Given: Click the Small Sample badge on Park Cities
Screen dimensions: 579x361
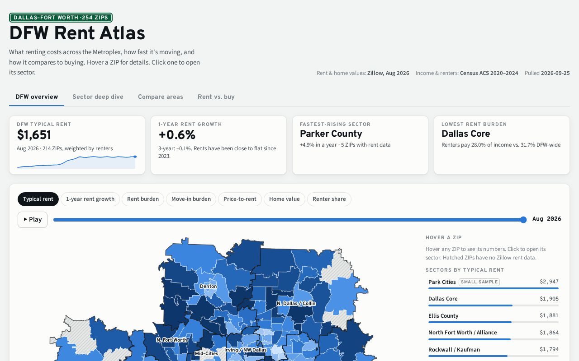Looking at the screenshot, I should 479,282.
